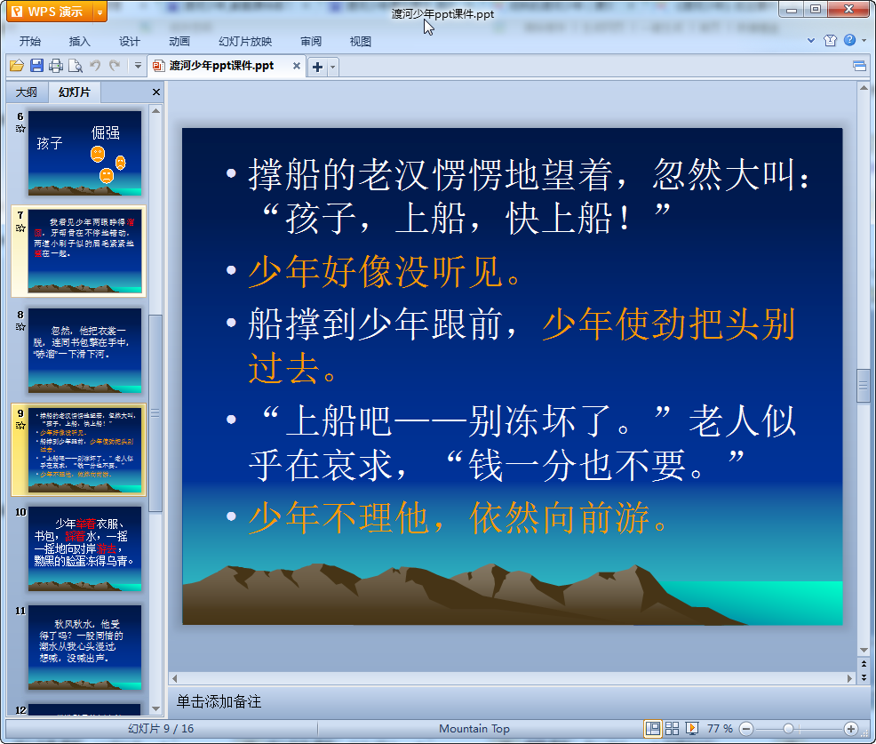Click the animation star icon under slide 9

[20, 426]
